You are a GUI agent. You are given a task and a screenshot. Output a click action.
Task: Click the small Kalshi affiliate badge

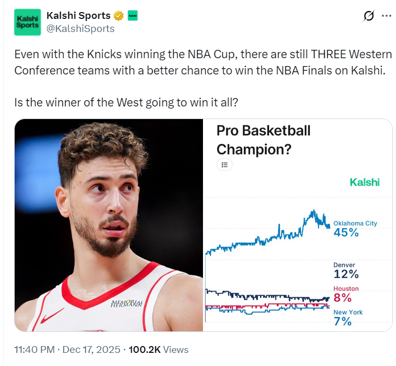click(x=133, y=16)
